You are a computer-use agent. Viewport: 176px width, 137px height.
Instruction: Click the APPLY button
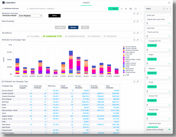[55, 16]
